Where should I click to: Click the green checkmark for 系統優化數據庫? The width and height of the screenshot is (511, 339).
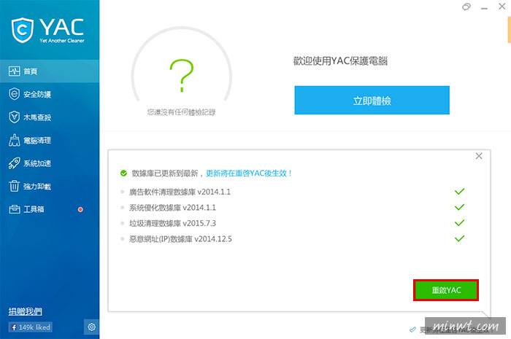click(459, 207)
